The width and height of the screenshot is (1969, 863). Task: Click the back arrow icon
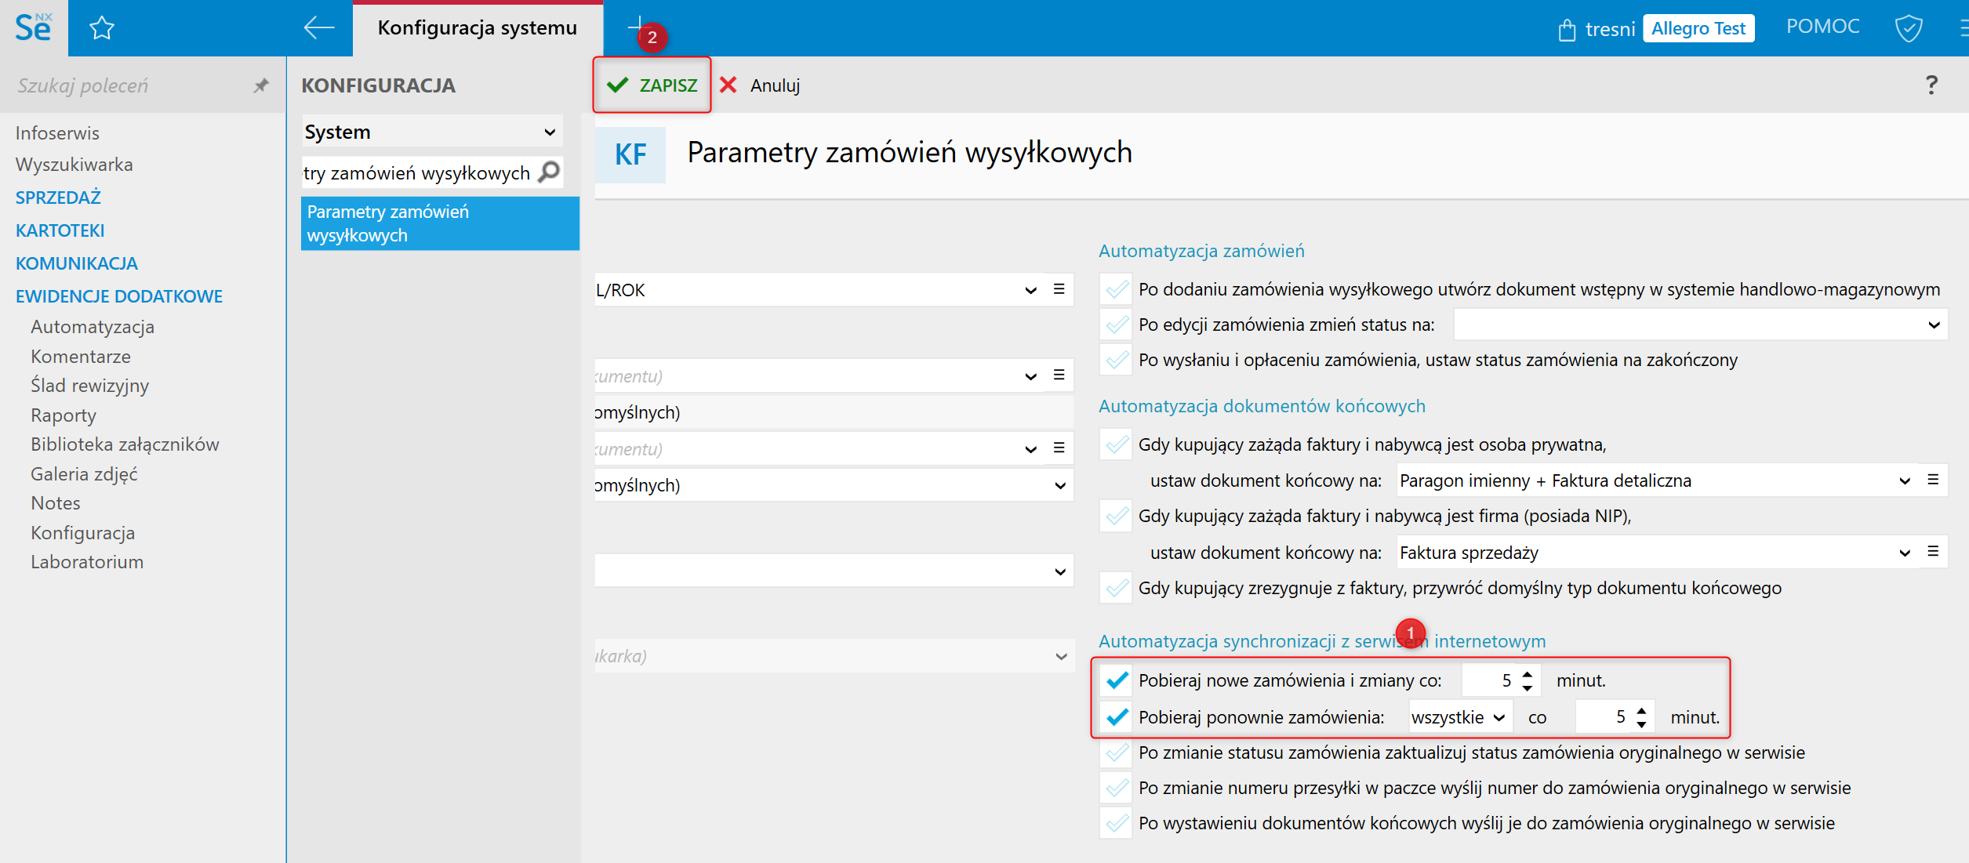tap(318, 28)
